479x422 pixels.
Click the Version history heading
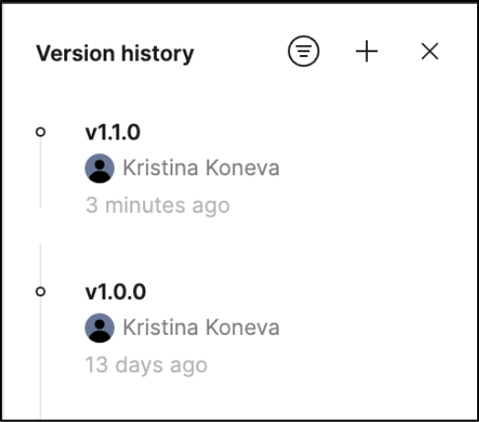115,53
